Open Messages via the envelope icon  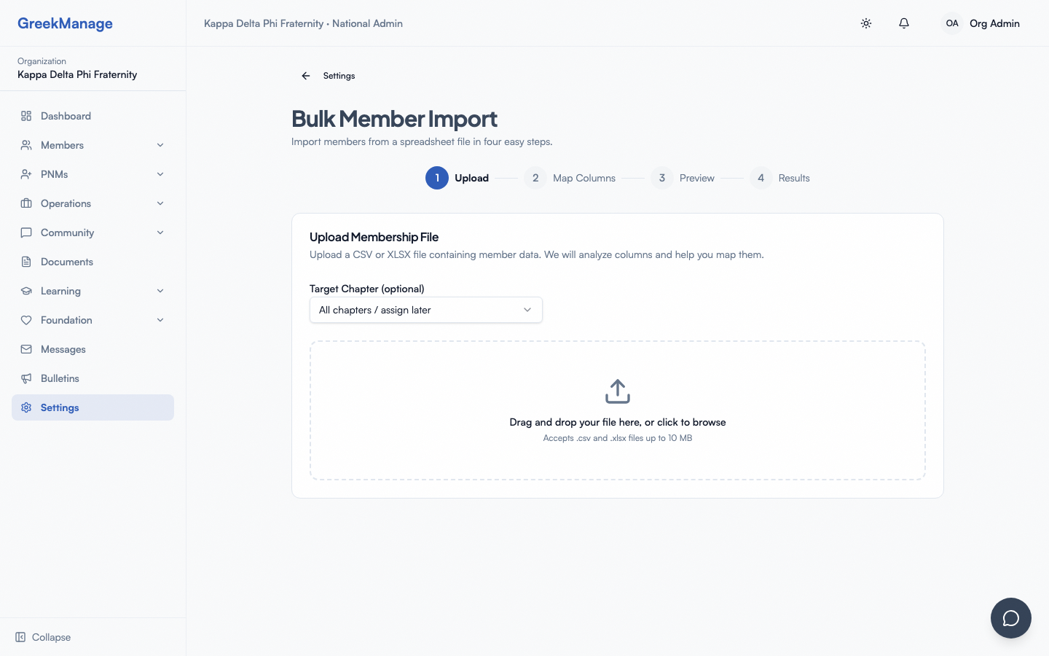pyautogui.click(x=26, y=349)
